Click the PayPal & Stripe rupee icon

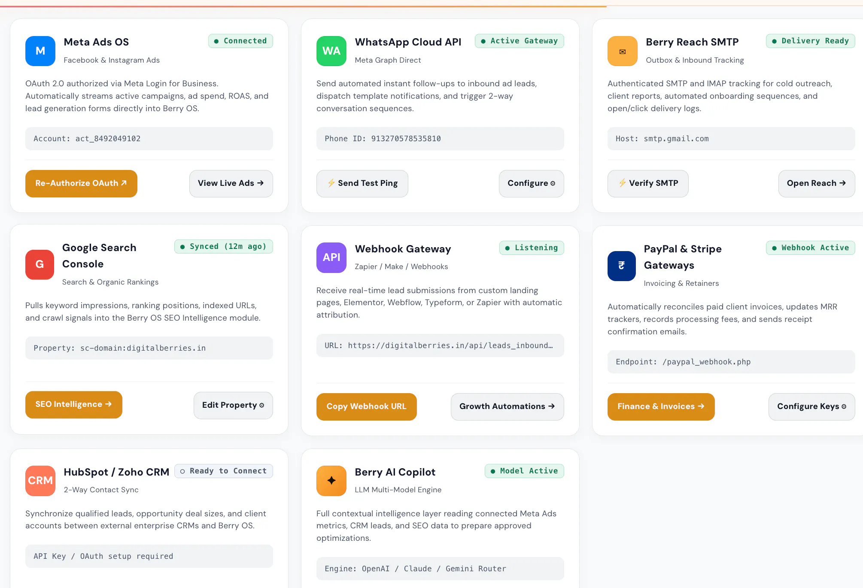622,266
